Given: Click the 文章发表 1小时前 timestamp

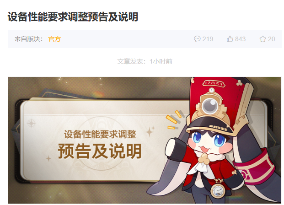Looking at the screenshot, I should pyautogui.click(x=145, y=61).
